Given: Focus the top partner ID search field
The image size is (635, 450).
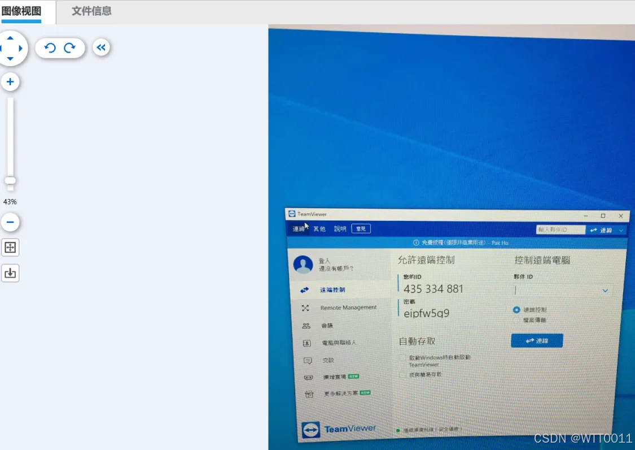Looking at the screenshot, I should pos(560,230).
